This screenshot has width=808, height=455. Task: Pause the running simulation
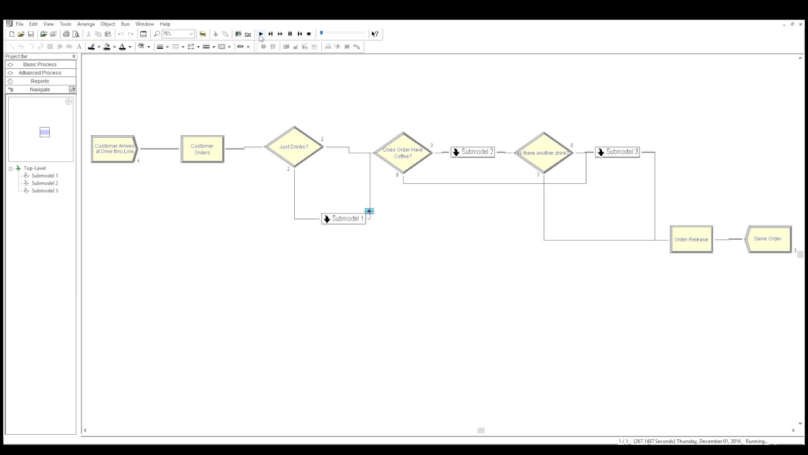tap(290, 34)
